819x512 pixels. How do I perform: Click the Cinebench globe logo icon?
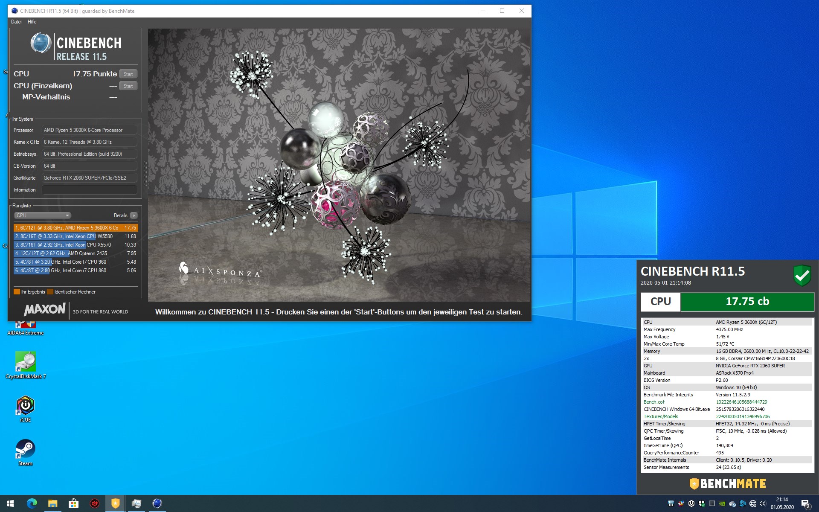(x=41, y=43)
